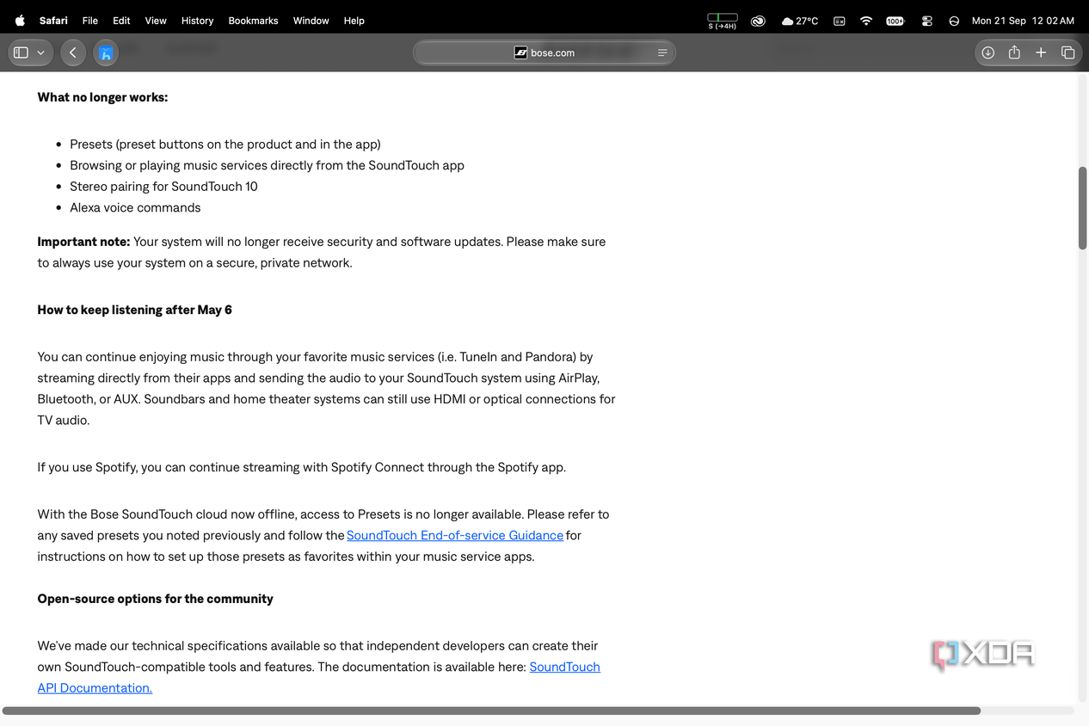
Task: Expand the sidebar tab group dropdown arrow
Action: click(x=40, y=52)
